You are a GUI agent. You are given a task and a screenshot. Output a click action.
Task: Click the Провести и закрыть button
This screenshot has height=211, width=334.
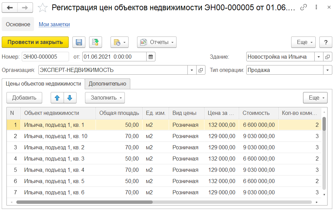(x=35, y=42)
